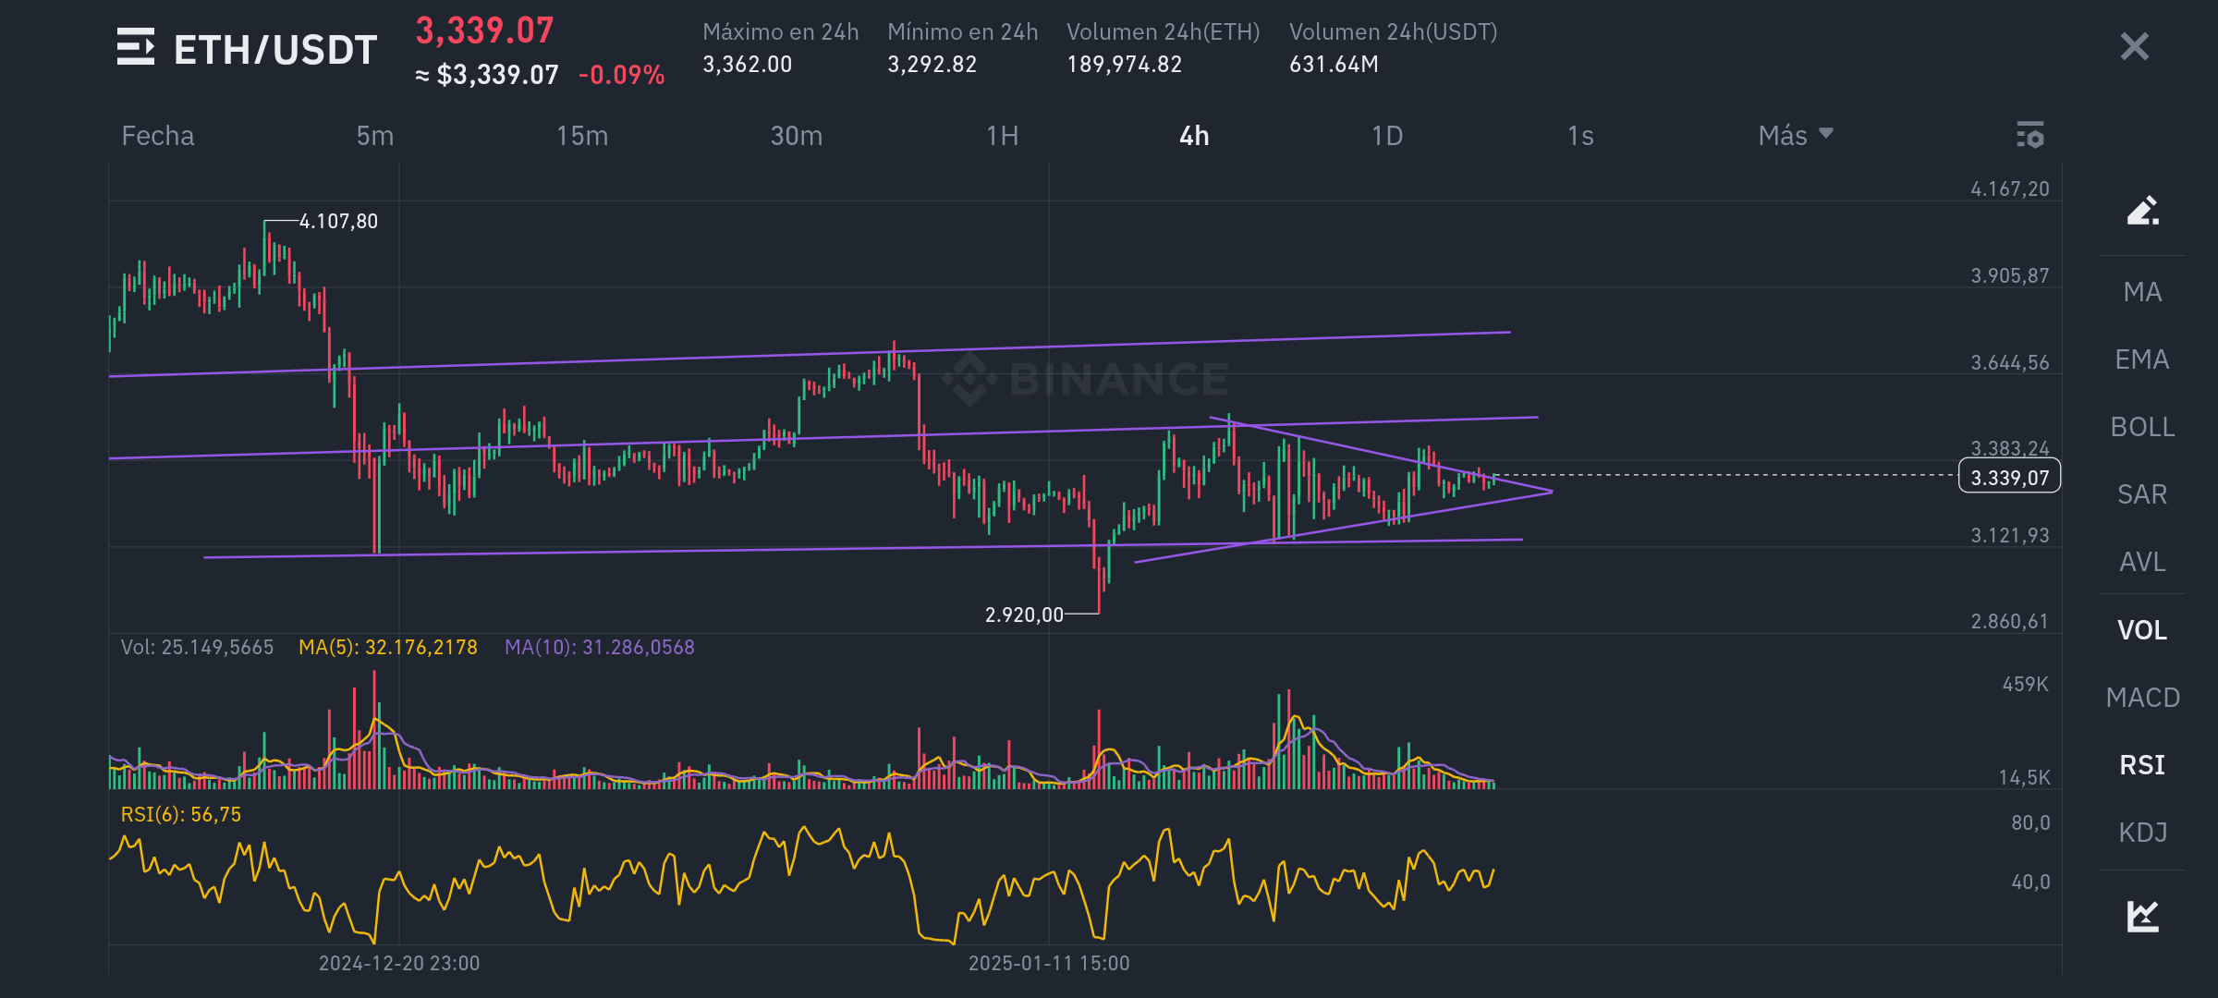Click the Volumen 24h(USDT) value 631.64M
Viewport: 2218px width, 998px height.
1334,64
